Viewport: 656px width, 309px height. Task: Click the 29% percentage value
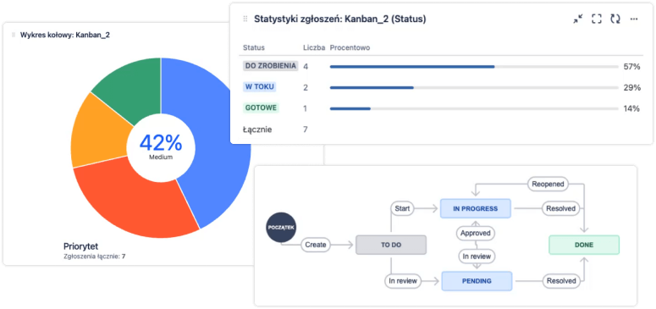coord(631,87)
